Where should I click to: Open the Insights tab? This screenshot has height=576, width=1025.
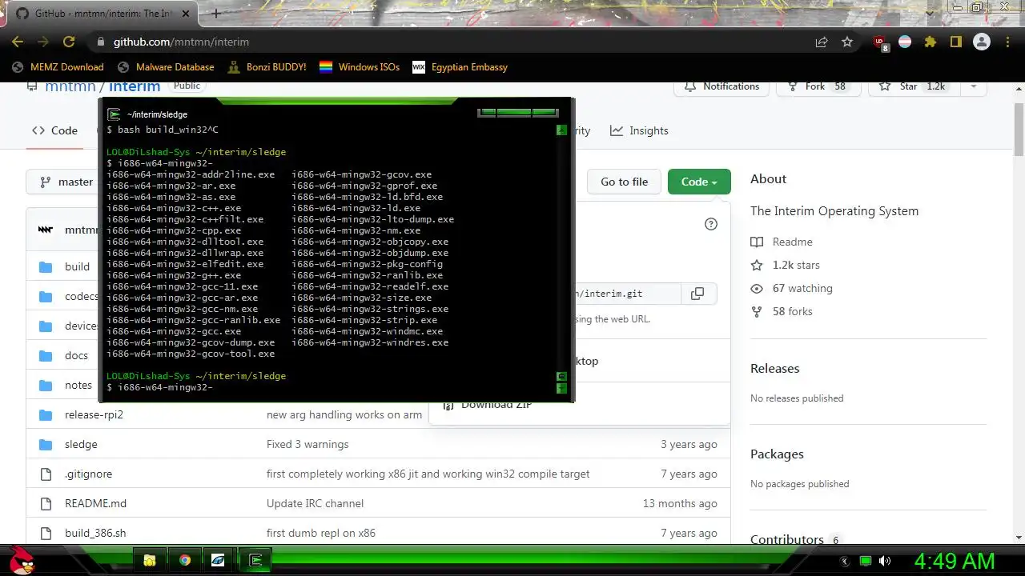click(x=639, y=130)
